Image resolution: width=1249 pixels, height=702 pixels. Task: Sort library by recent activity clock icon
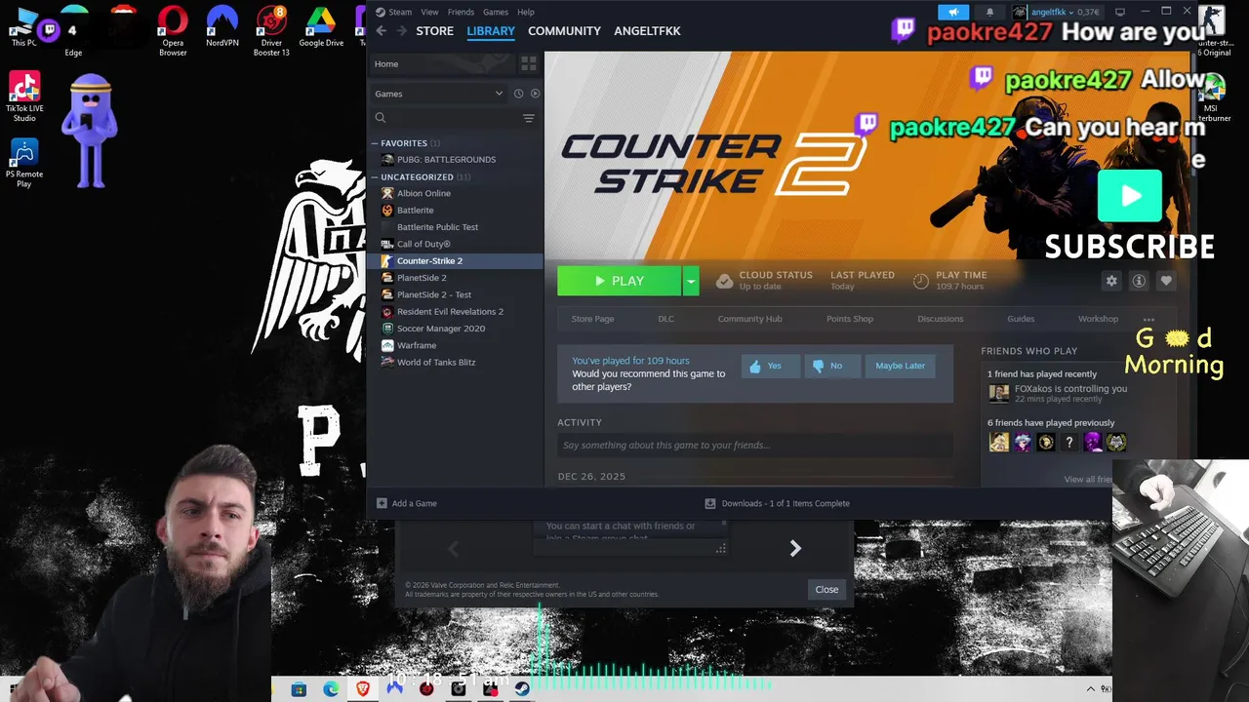(518, 94)
